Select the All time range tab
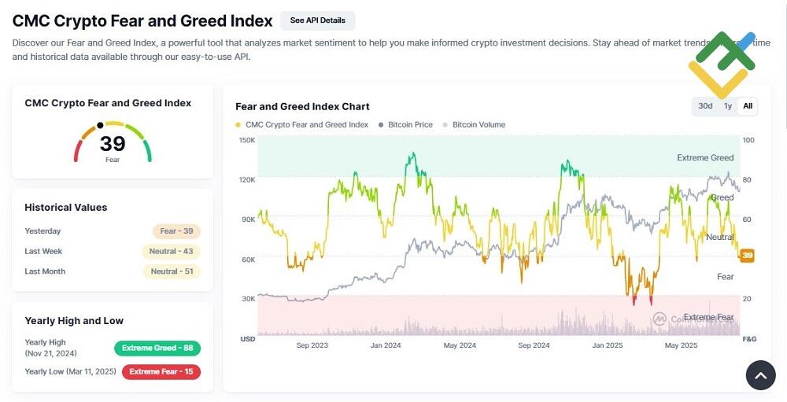 pyautogui.click(x=748, y=106)
